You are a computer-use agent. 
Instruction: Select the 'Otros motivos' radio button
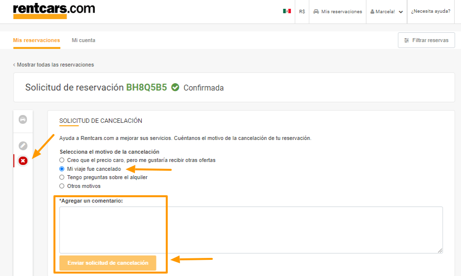[x=62, y=186]
